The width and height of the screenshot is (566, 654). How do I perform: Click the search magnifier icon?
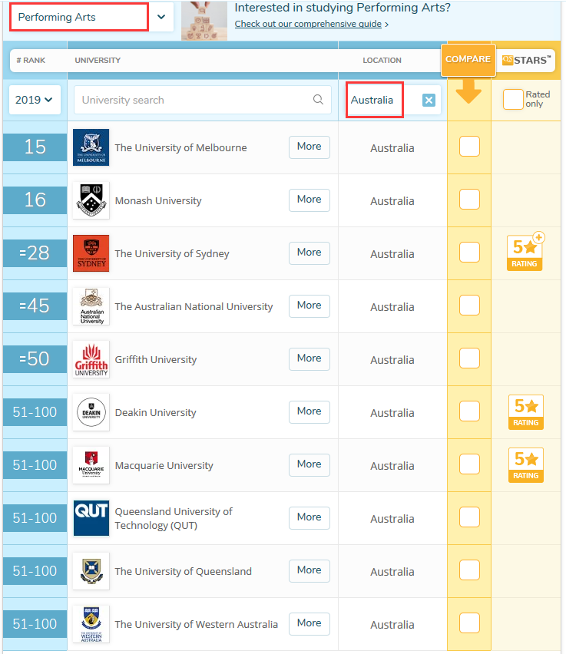318,99
